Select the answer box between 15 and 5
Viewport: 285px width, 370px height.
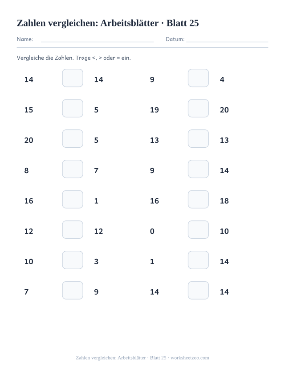click(x=73, y=108)
